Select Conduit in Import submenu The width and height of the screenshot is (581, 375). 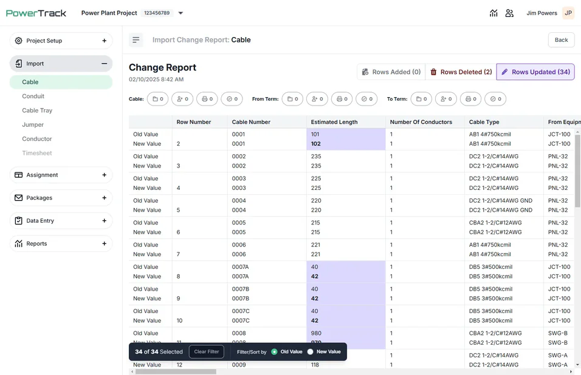tap(33, 96)
